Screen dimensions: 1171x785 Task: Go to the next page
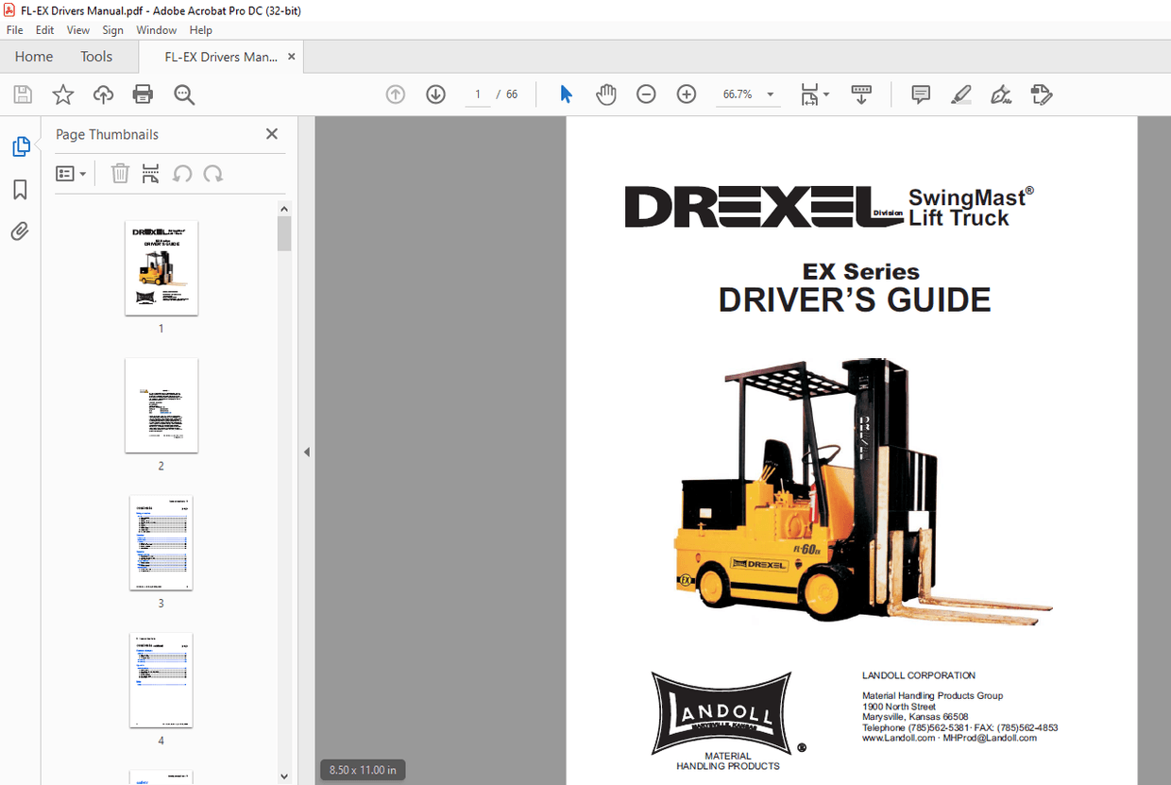click(435, 94)
